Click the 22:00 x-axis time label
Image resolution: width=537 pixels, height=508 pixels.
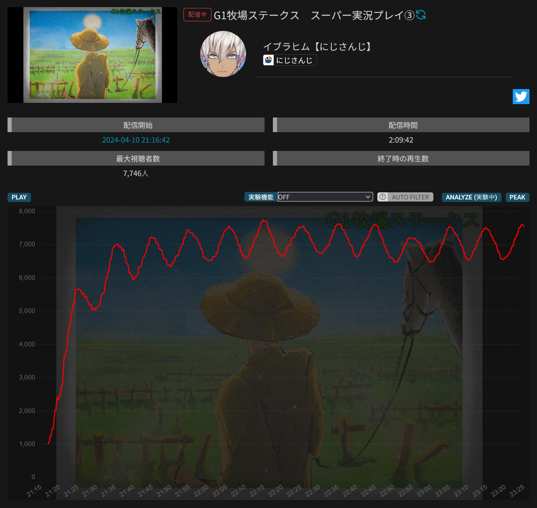click(201, 491)
